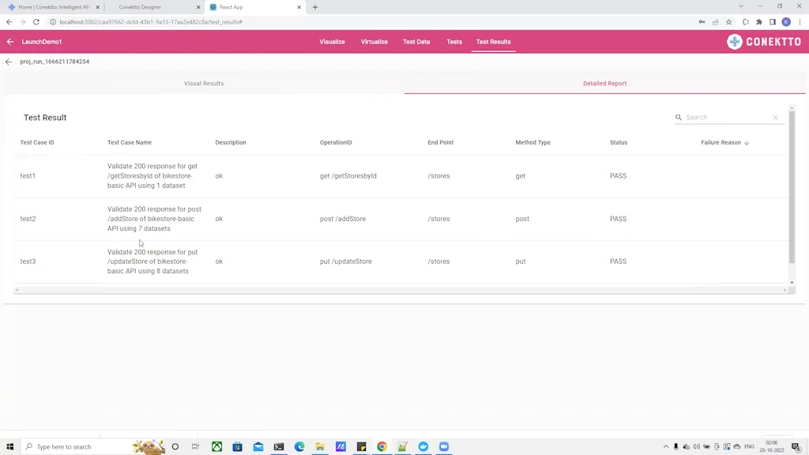Open the Detailed Report tab

(605, 83)
